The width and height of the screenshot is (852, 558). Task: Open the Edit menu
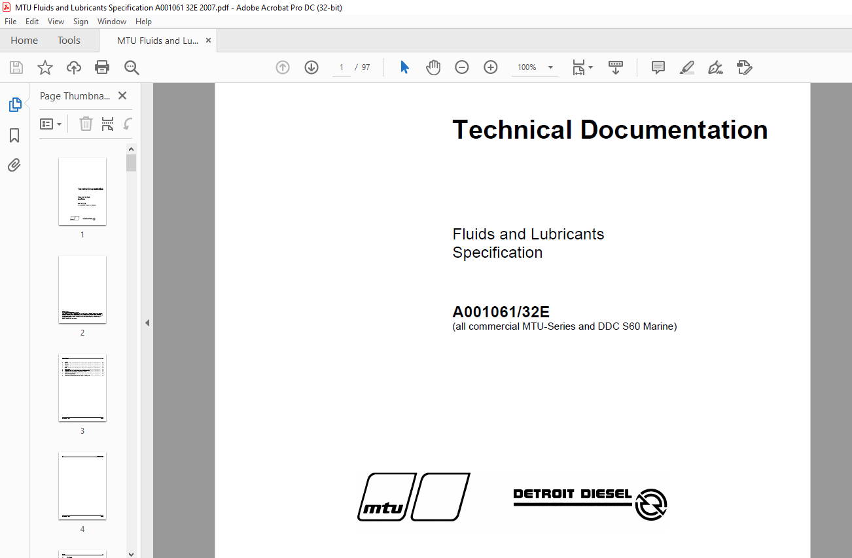(32, 22)
